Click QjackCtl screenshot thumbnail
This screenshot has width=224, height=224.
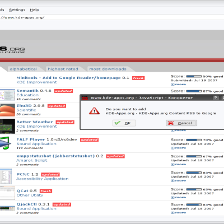[x=7, y=208]
